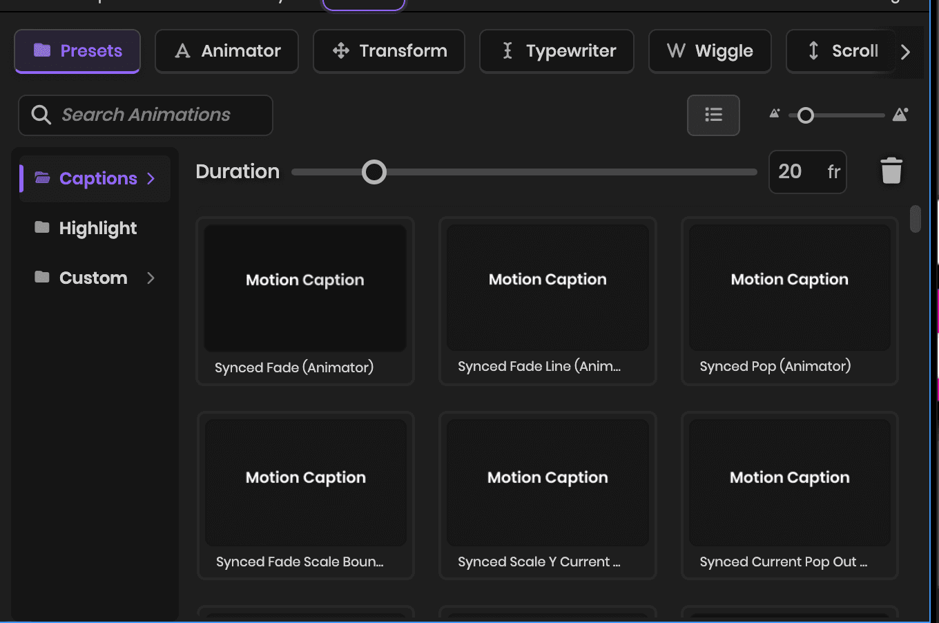Select the Typewriter tab
939x623 pixels.
(556, 51)
